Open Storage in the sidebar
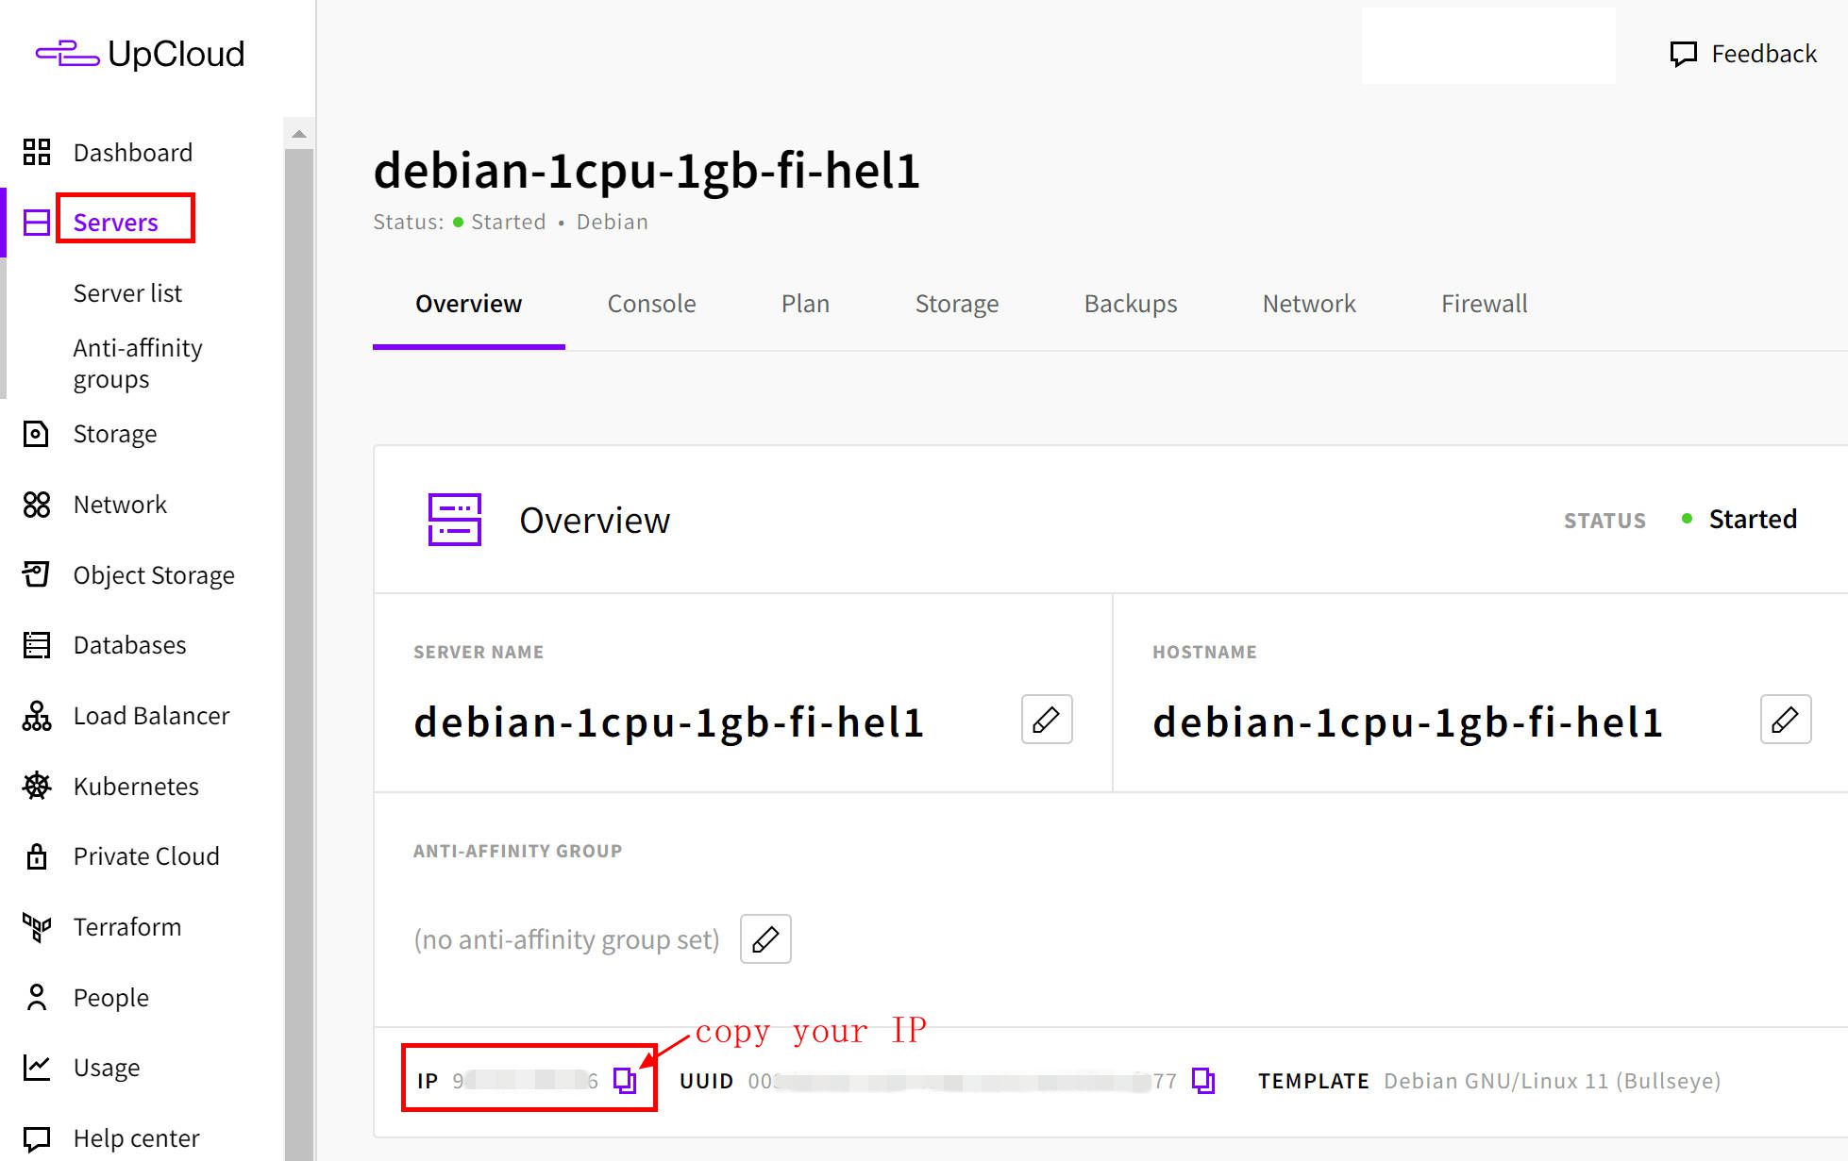The height and width of the screenshot is (1161, 1848). (115, 434)
